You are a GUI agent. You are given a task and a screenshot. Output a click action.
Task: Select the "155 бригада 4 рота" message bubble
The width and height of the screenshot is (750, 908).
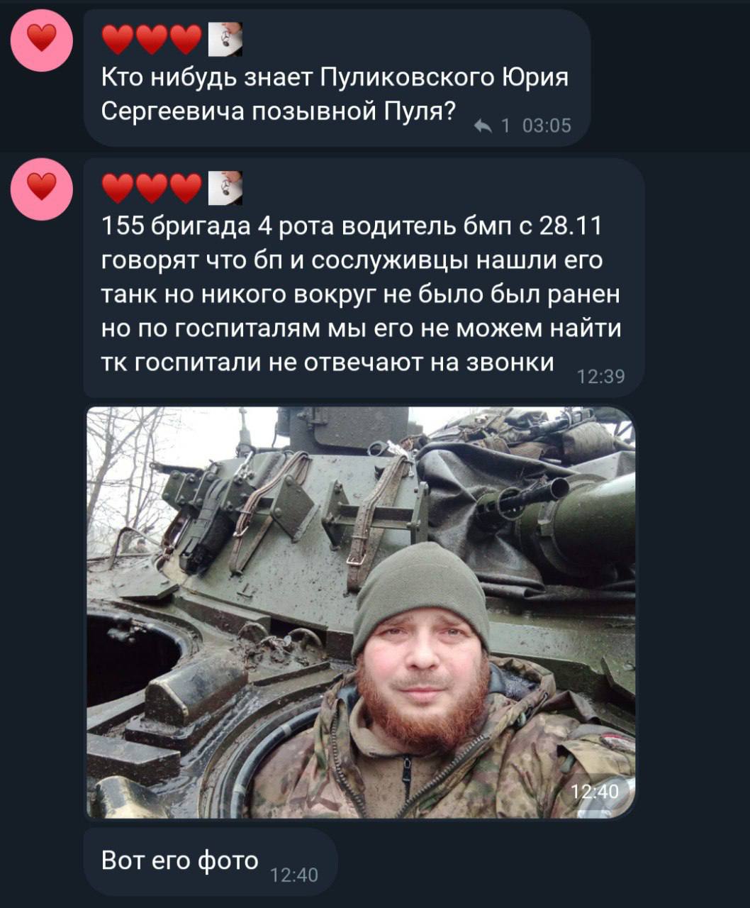[364, 277]
